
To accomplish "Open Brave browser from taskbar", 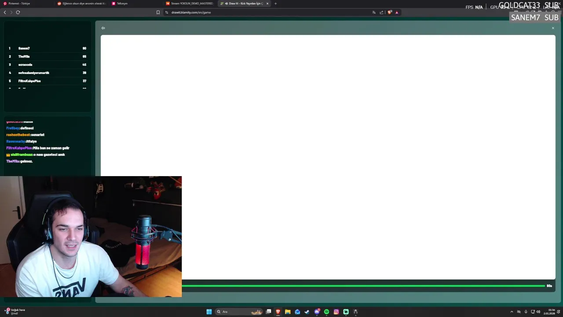I will coord(278,312).
